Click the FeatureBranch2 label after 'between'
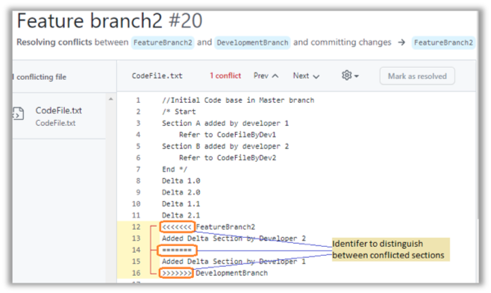 [x=163, y=42]
